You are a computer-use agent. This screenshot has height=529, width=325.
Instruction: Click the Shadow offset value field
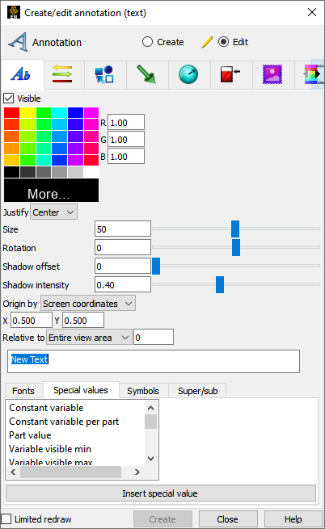pos(123,267)
